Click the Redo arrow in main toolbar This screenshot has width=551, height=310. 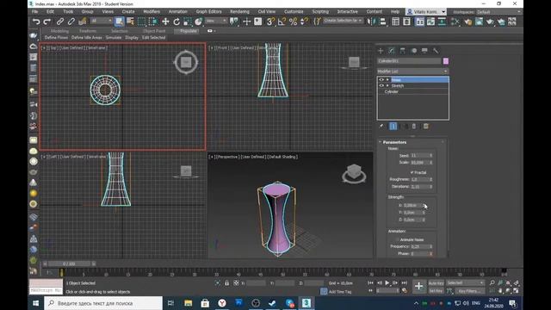(x=47, y=22)
